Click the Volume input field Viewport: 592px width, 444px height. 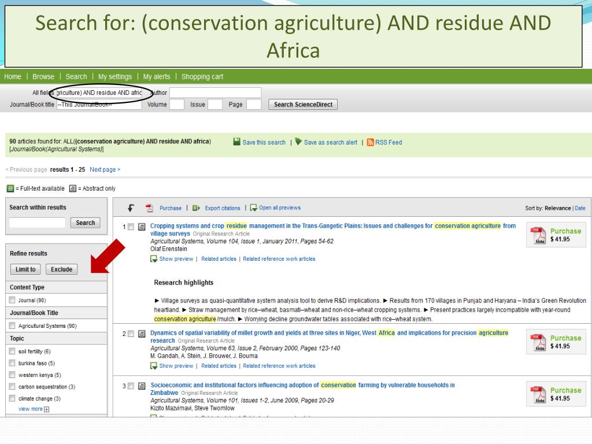pyautogui.click(x=177, y=105)
